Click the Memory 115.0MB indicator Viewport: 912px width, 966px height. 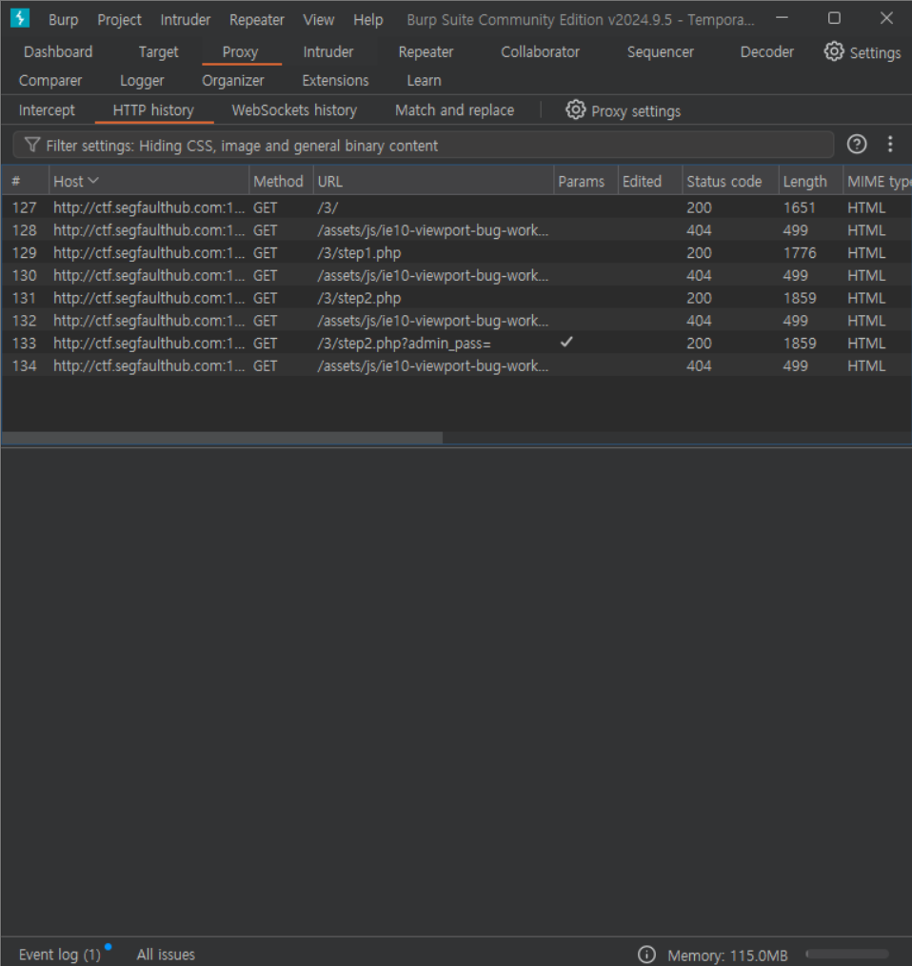coord(727,955)
